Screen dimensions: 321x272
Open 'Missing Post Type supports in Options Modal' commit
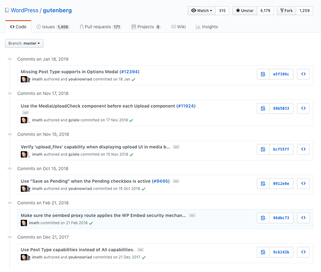click(69, 72)
